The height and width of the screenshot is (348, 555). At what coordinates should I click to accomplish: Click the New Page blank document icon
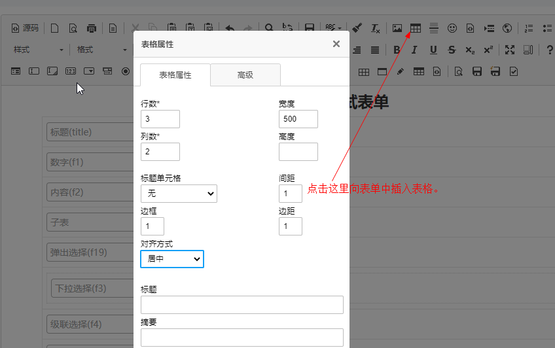(54, 28)
